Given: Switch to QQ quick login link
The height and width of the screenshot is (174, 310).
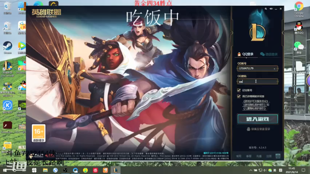Looking at the screenshot, I should pos(258,129).
